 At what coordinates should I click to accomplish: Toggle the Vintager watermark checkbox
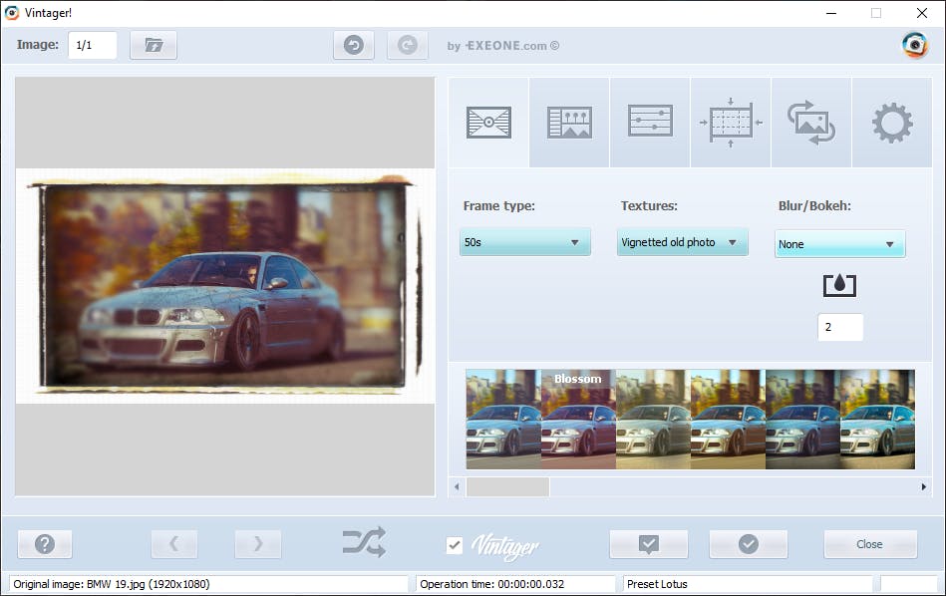pyautogui.click(x=455, y=544)
